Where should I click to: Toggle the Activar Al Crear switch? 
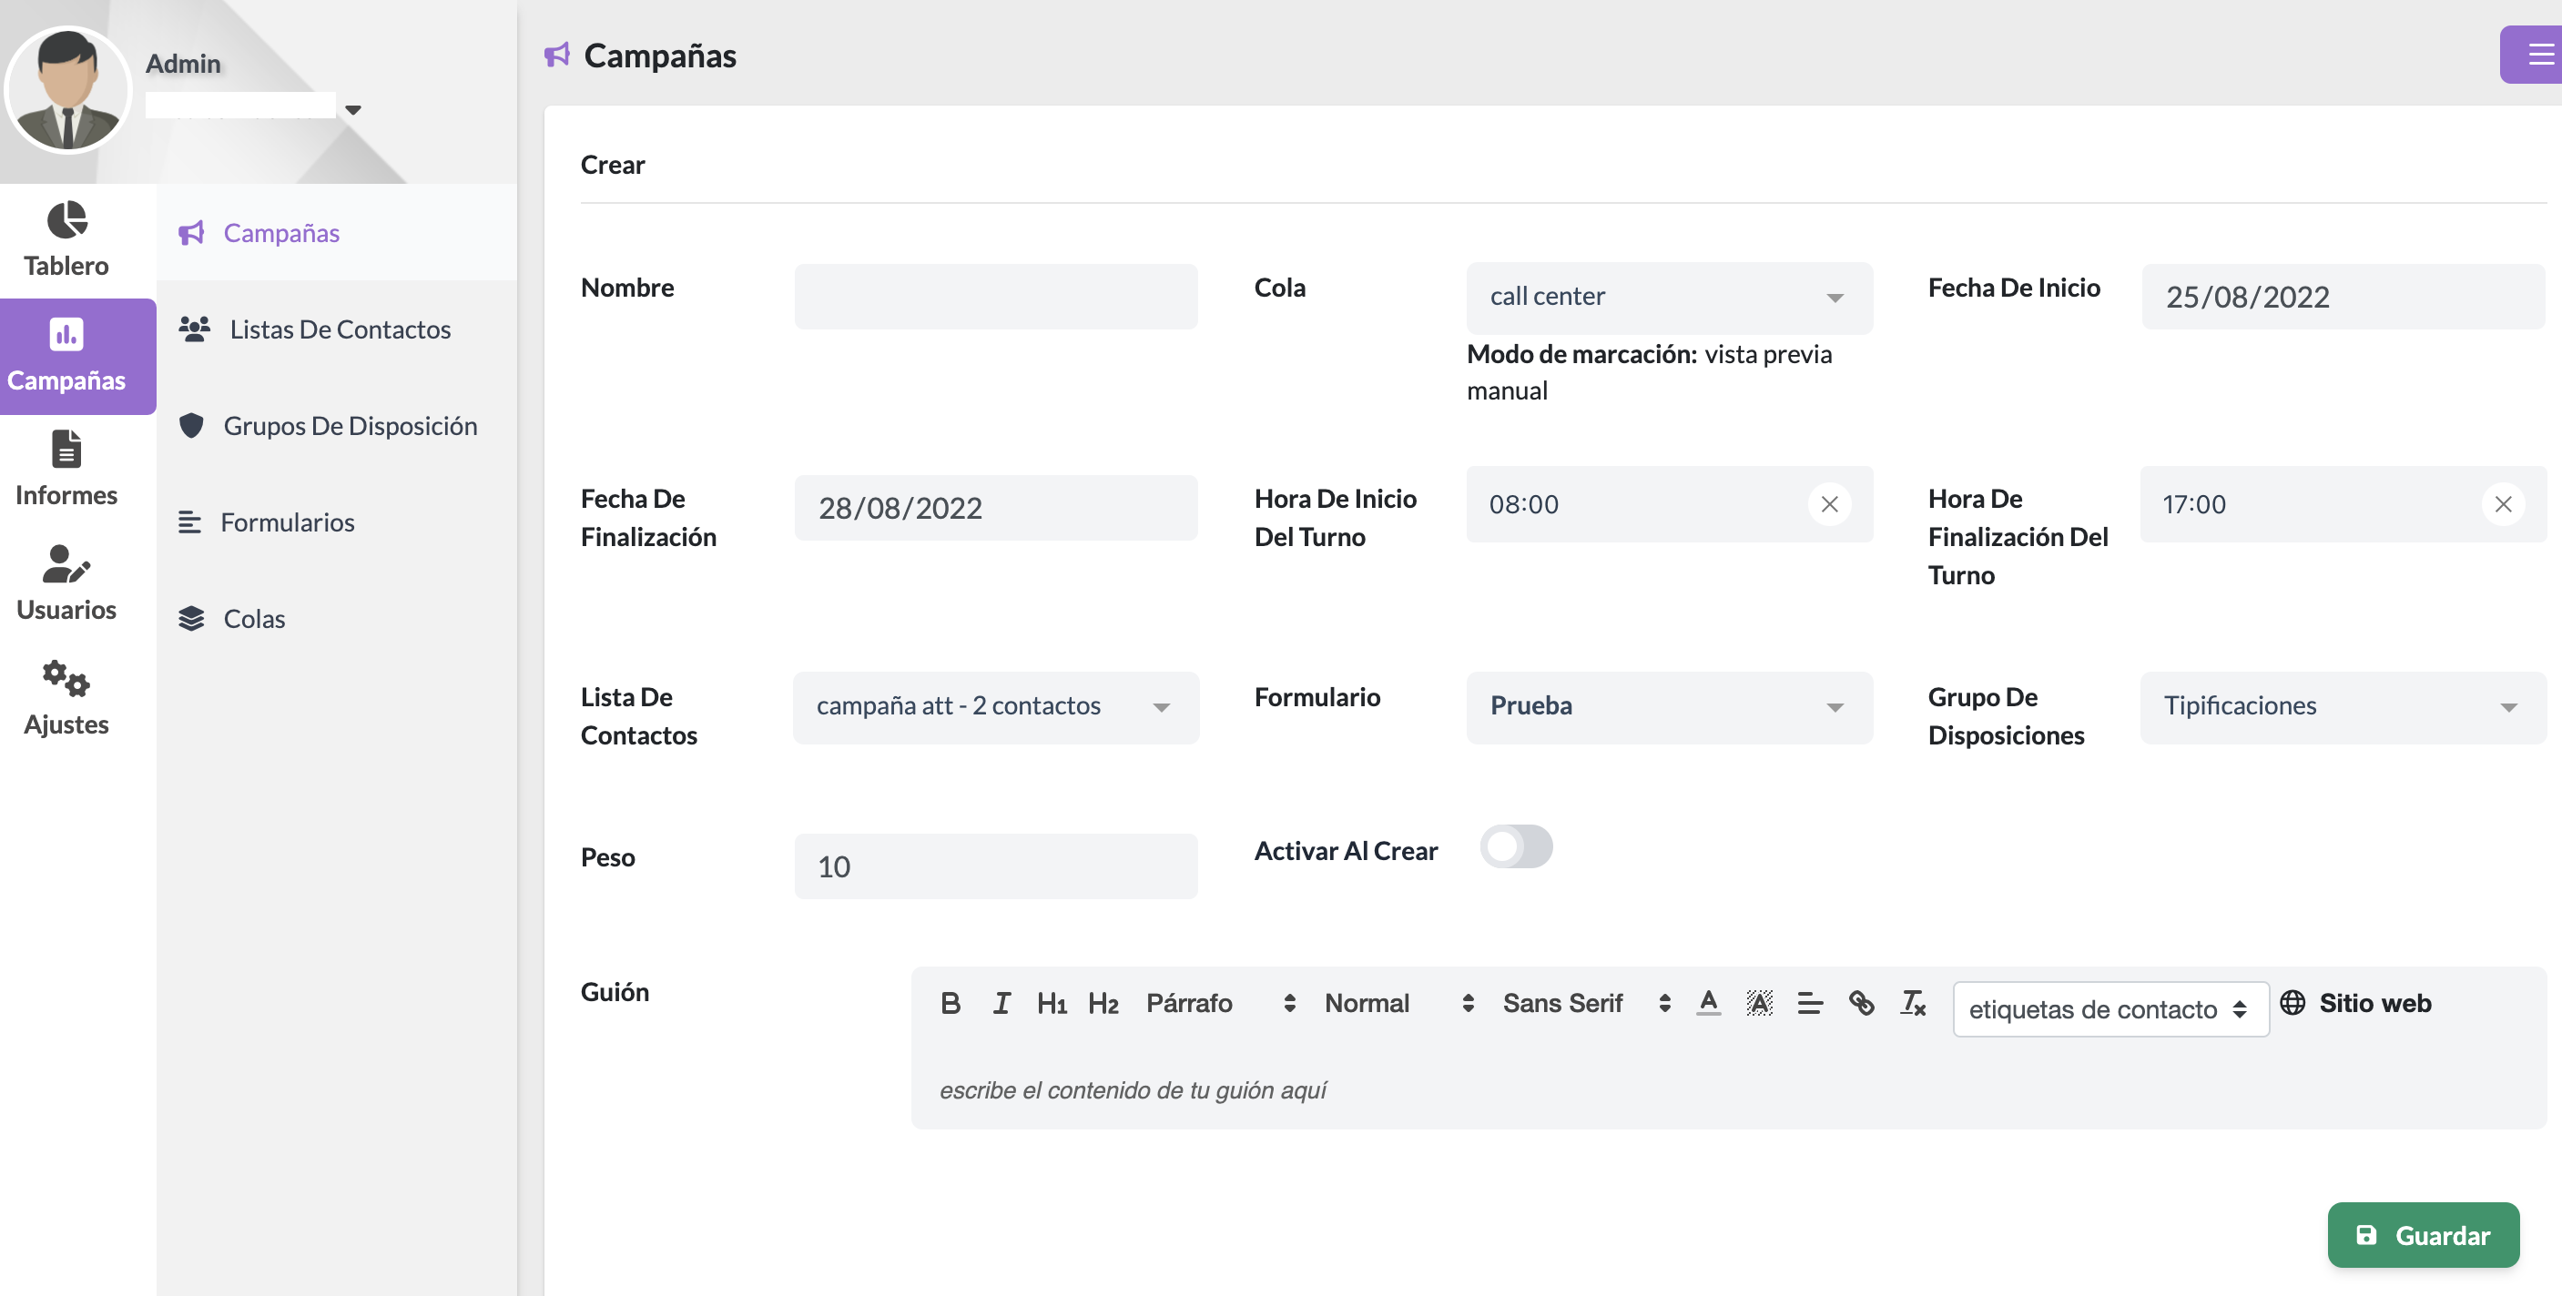pyautogui.click(x=1516, y=846)
